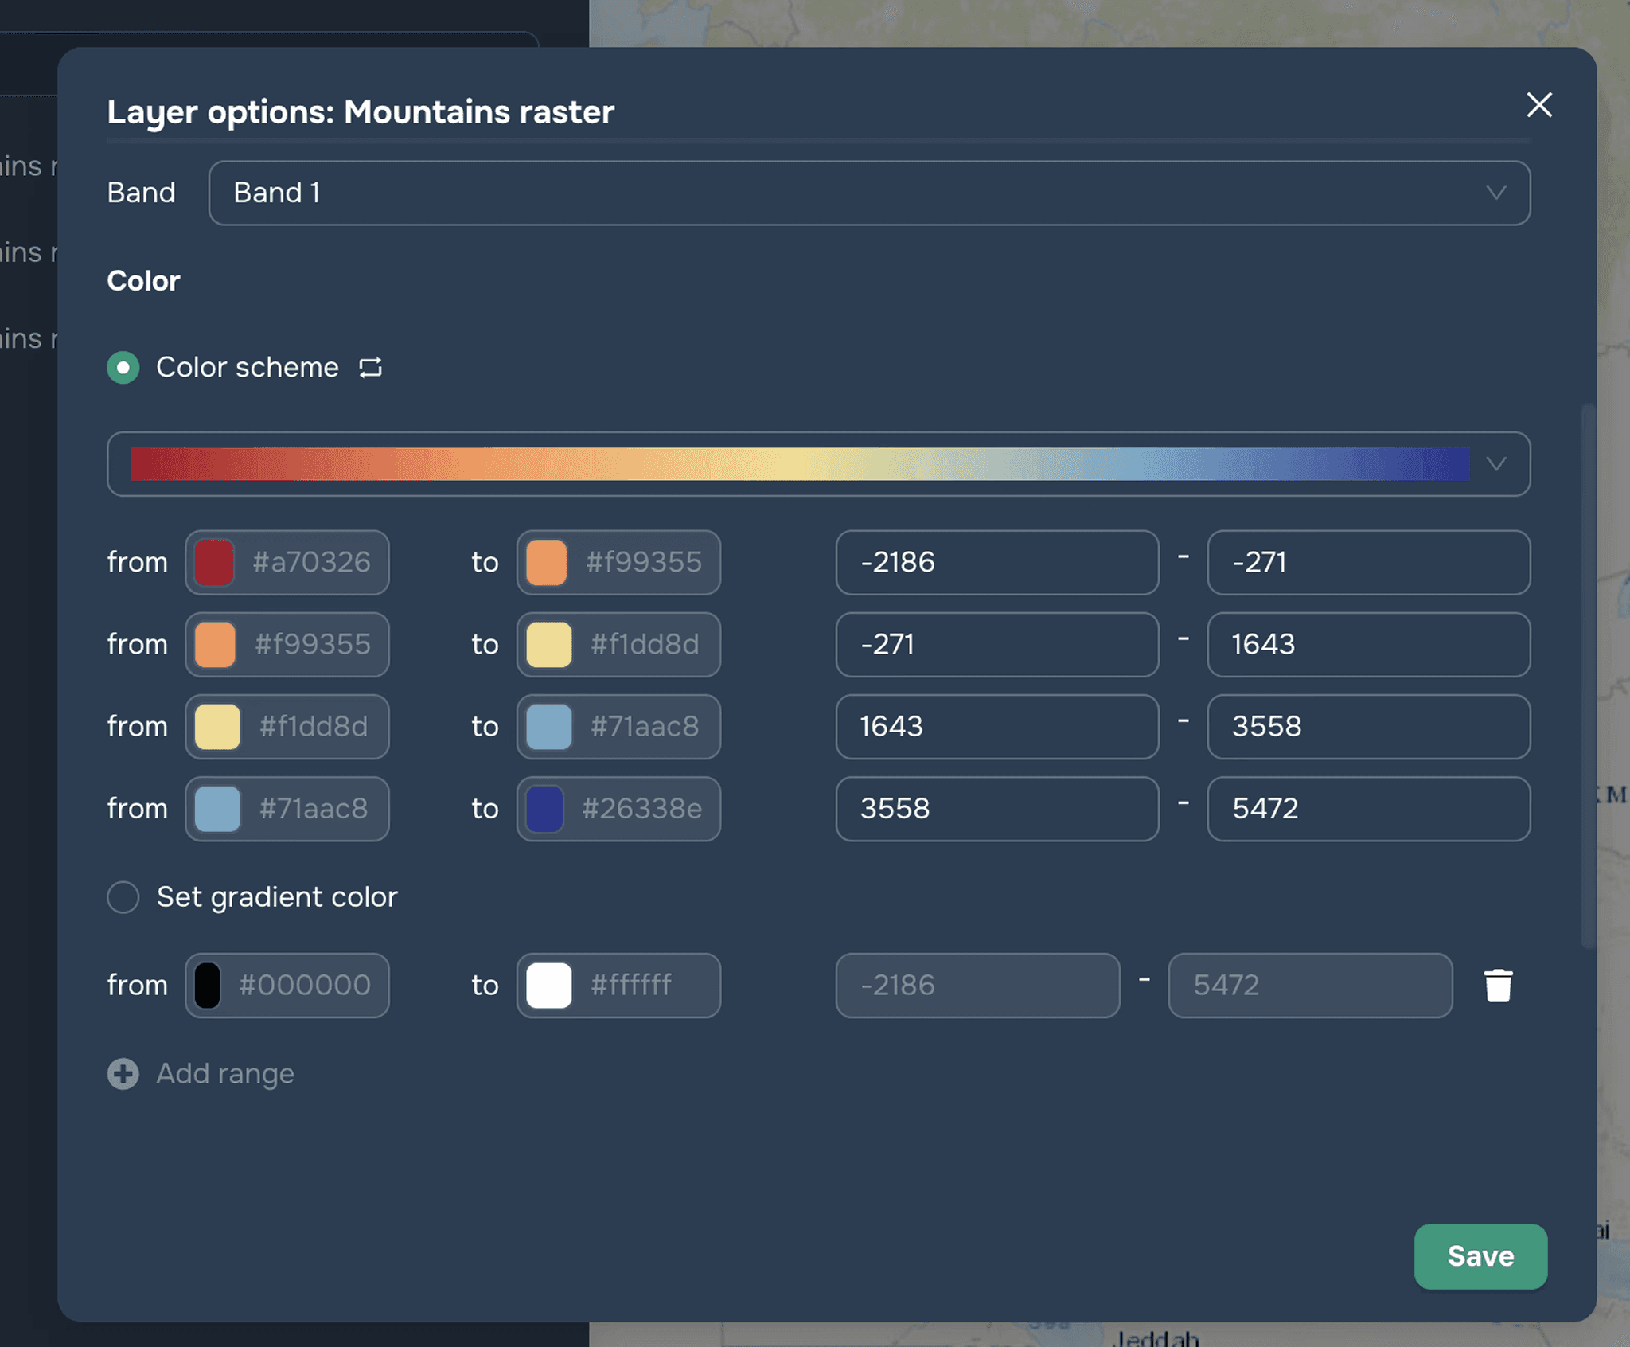Click the Add range plus icon

[x=123, y=1074]
